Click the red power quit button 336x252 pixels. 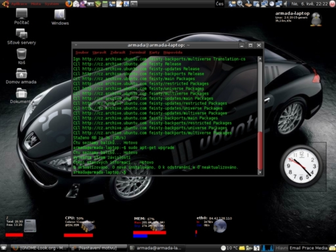pyautogui.click(x=332, y=4)
